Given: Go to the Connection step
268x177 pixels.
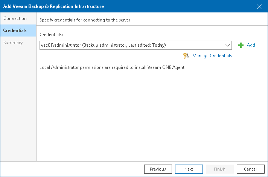Looking at the screenshot, I should (x=15, y=18).
